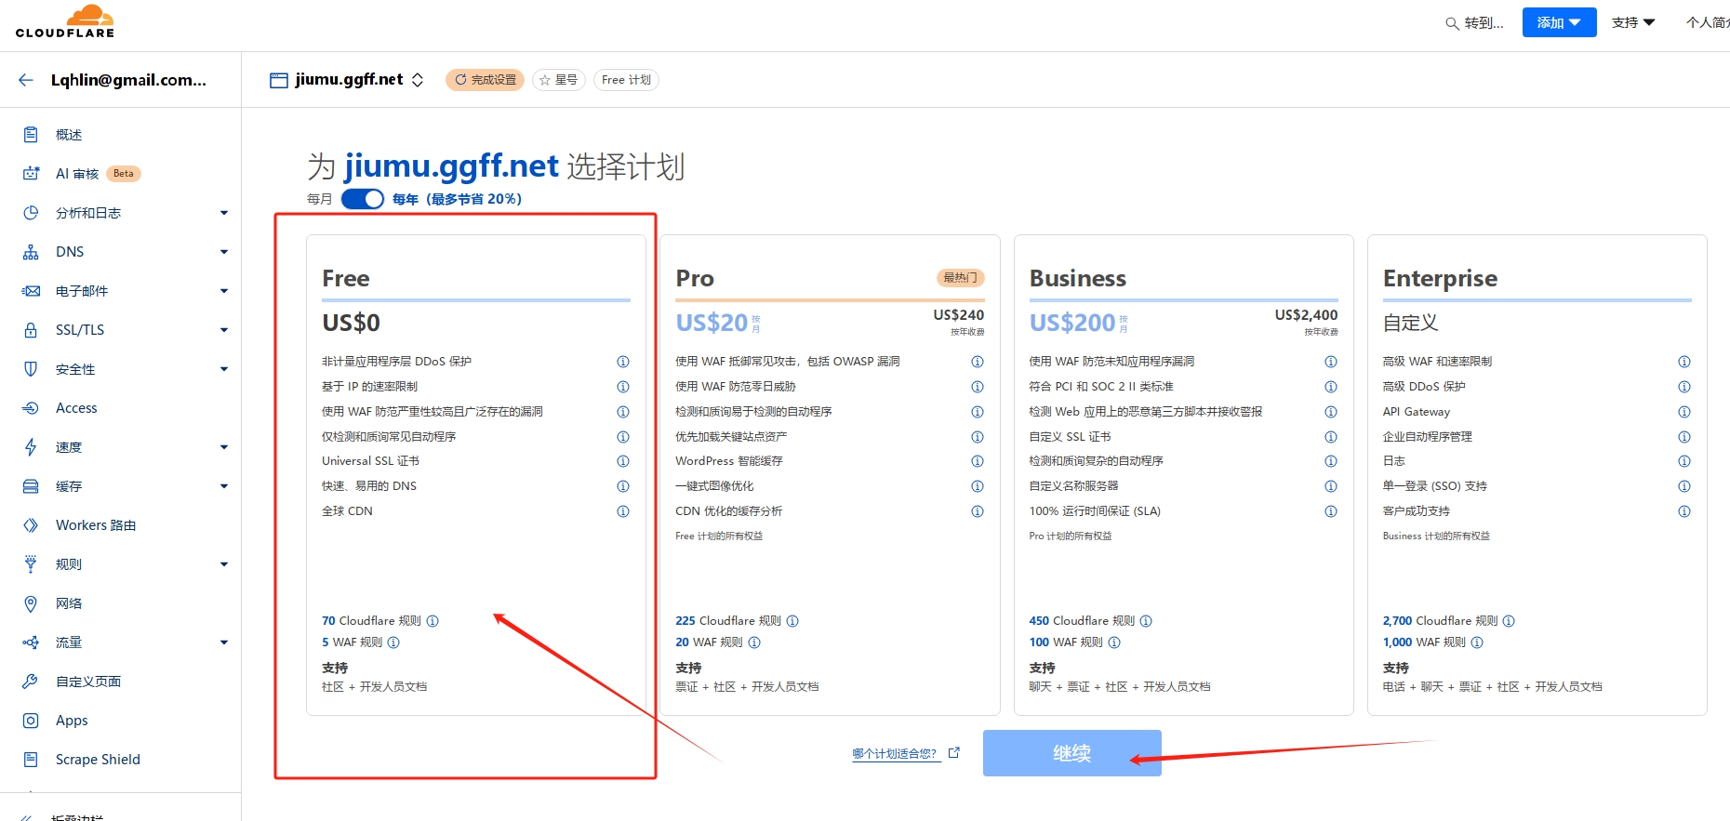Select the Free plan card

pos(476,475)
